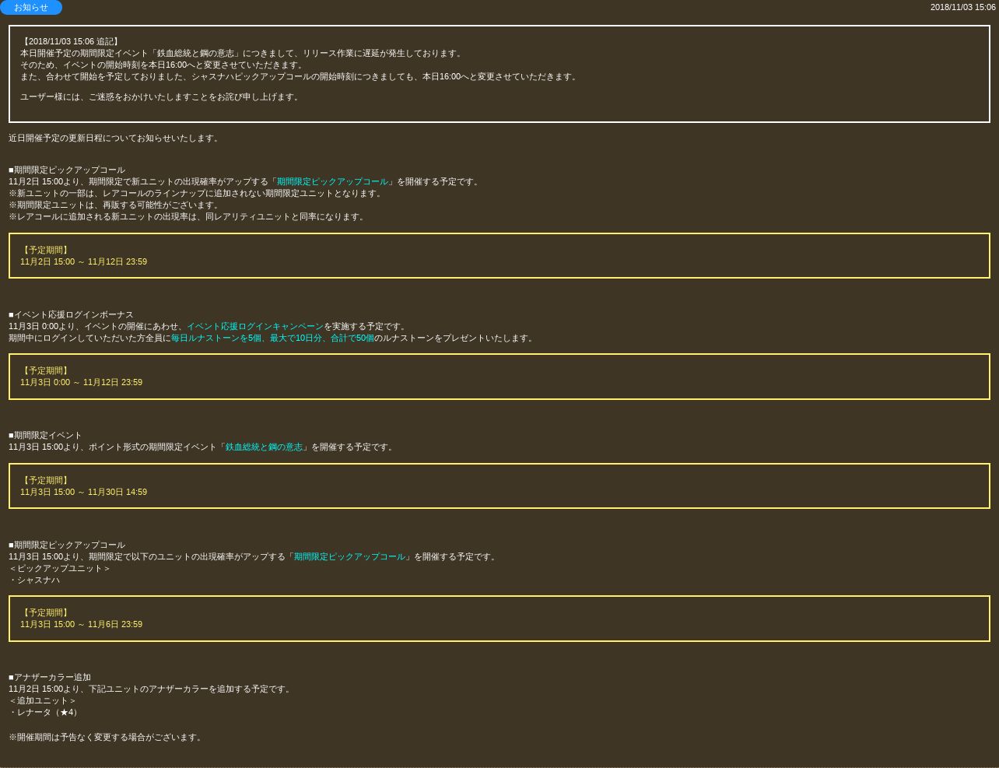The image size is (999, 768).
Task: Click the 11月3日 15:00 ～ 11月30日 14:59 period
Action: [83, 492]
